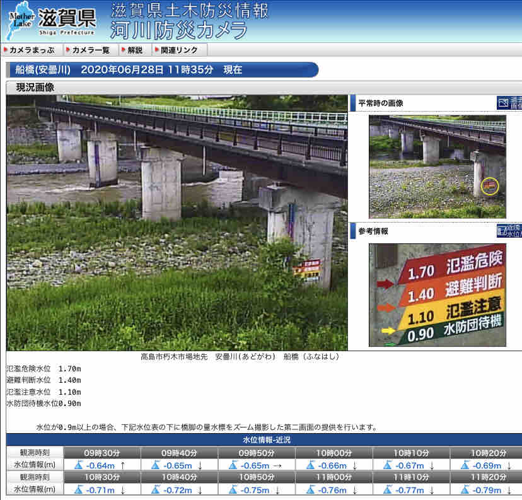Click the live camera image of the bridge
Image resolution: width=522 pixels, height=500 pixels.
[x=177, y=223]
